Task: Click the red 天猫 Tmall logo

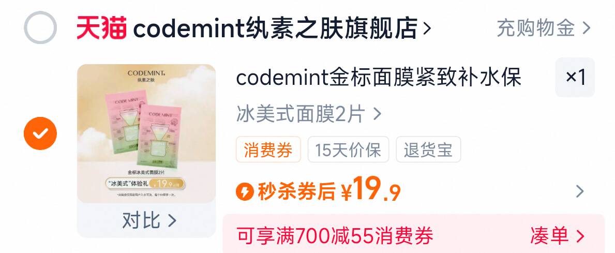Action: click(101, 28)
